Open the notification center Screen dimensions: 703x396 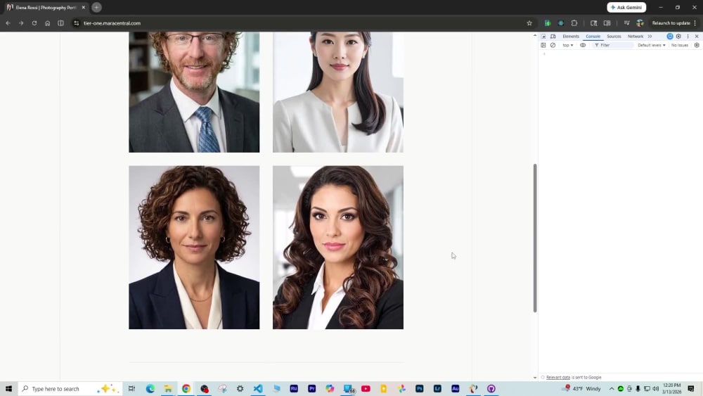pos(691,388)
